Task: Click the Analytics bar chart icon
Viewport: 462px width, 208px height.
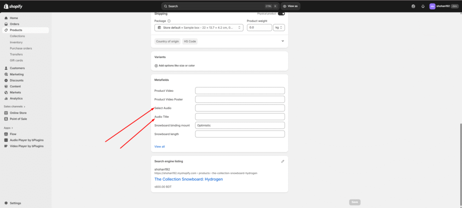Action: pos(6,98)
